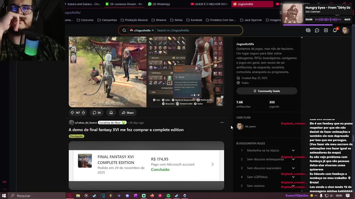Open OneNote from the taskbar
Screen dimensions: 355x199
(x=136, y=196)
